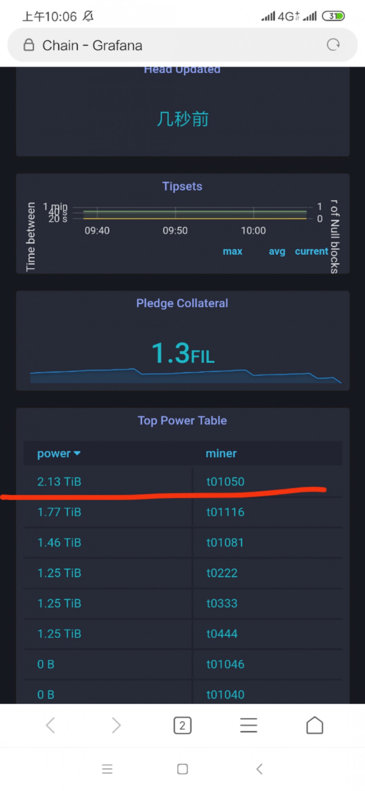Image resolution: width=365 pixels, height=791 pixels.
Task: Tap the reload page icon
Action: coord(333,45)
